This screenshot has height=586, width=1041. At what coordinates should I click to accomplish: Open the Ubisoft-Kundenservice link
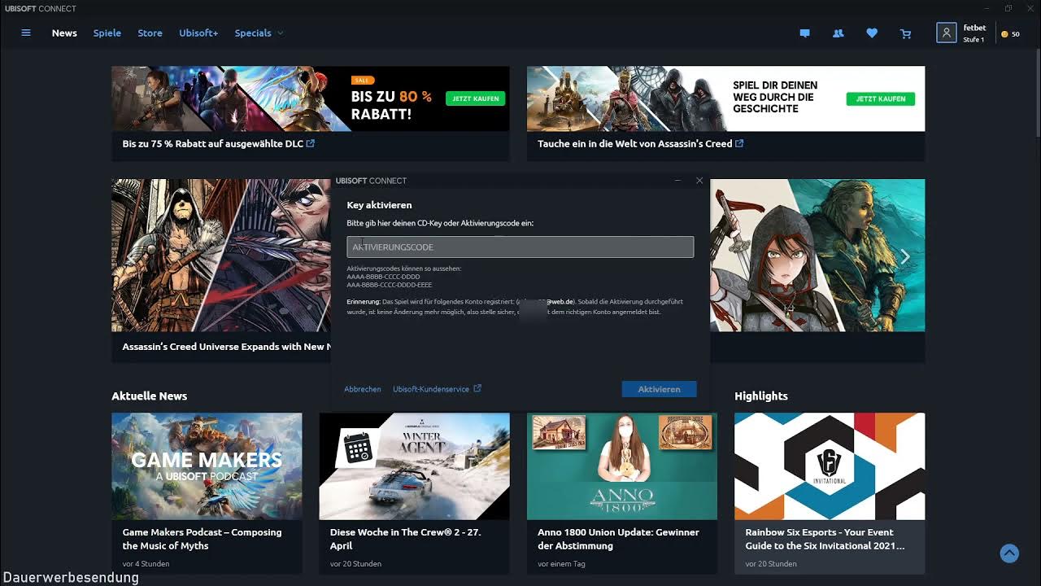[431, 389]
